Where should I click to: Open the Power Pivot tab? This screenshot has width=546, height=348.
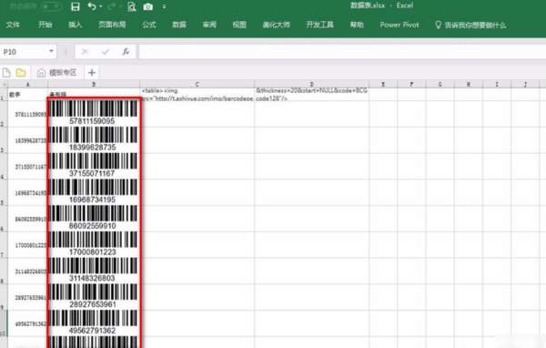click(399, 25)
